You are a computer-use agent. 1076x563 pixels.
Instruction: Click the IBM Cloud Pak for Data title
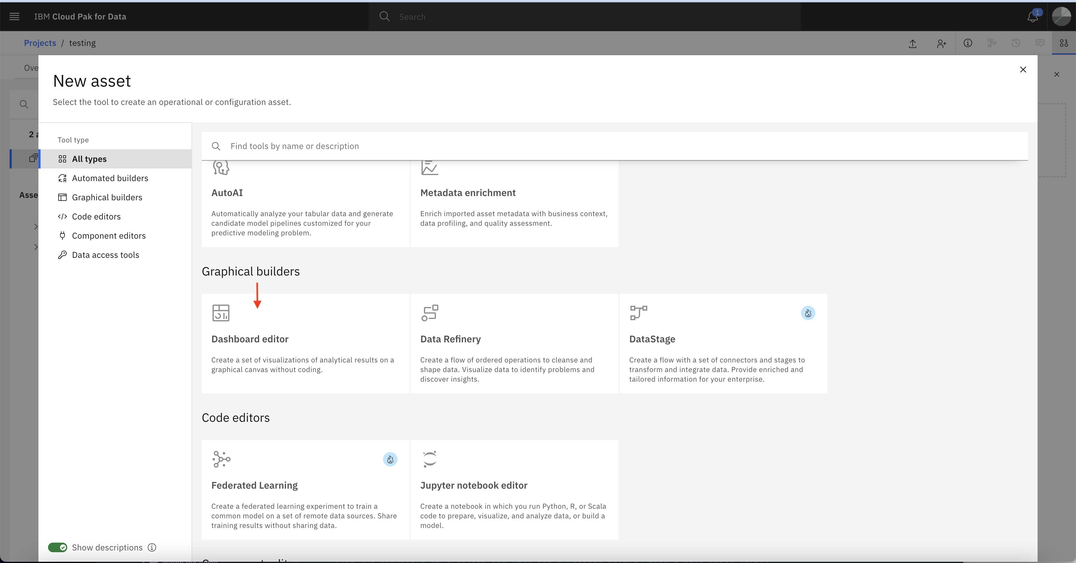click(80, 17)
